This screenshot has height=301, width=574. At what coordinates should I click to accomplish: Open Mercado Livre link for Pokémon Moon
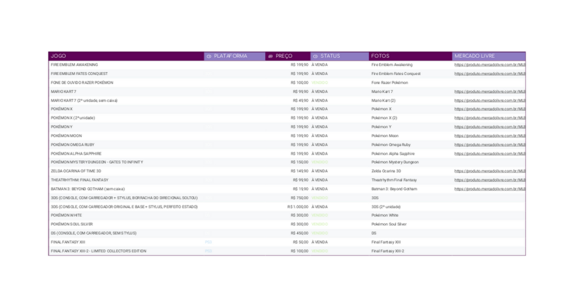(490, 136)
